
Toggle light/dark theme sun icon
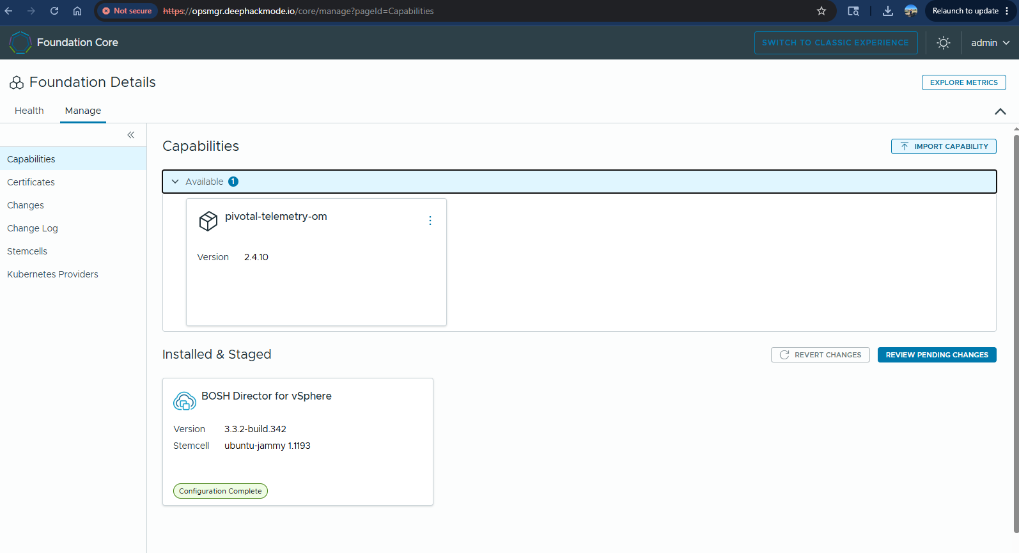tap(944, 43)
